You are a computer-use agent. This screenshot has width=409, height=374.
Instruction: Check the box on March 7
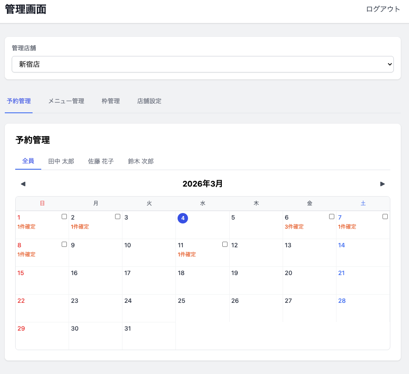point(385,217)
